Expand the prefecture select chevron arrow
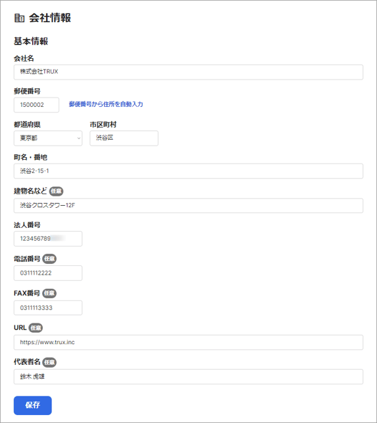 79,138
